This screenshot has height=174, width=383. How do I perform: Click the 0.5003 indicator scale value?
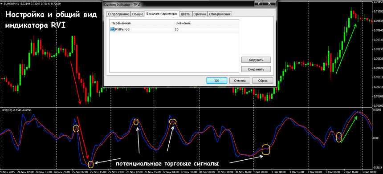point(378,110)
